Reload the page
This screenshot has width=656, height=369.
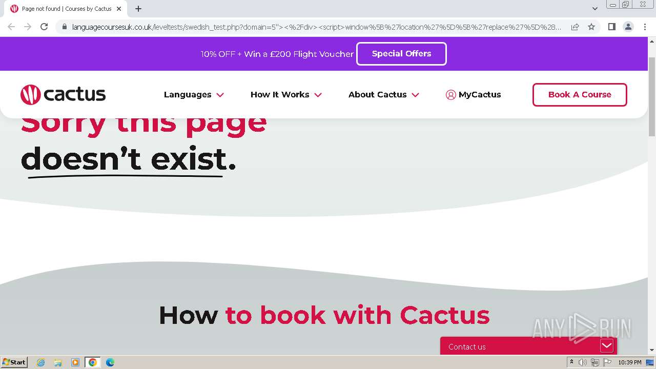point(44,27)
